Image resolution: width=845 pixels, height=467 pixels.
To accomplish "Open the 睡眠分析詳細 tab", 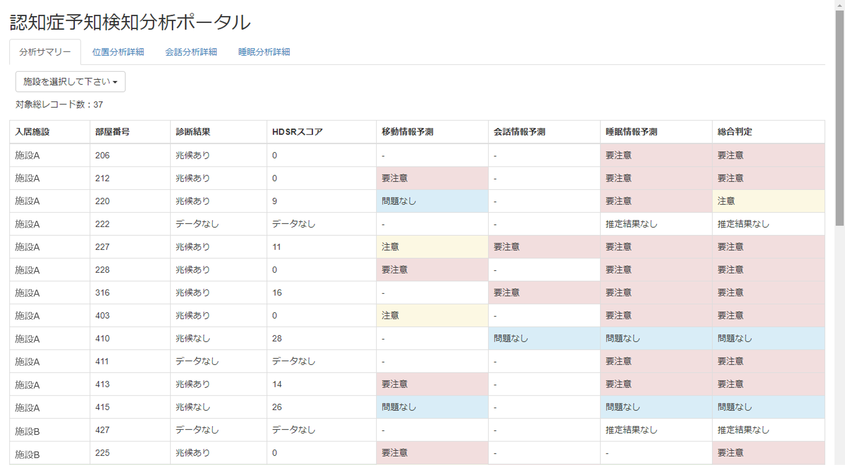I will [x=264, y=52].
